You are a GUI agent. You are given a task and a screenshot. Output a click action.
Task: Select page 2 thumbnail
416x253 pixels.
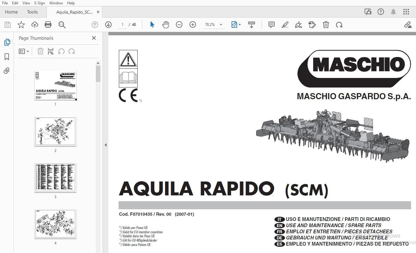click(x=55, y=131)
